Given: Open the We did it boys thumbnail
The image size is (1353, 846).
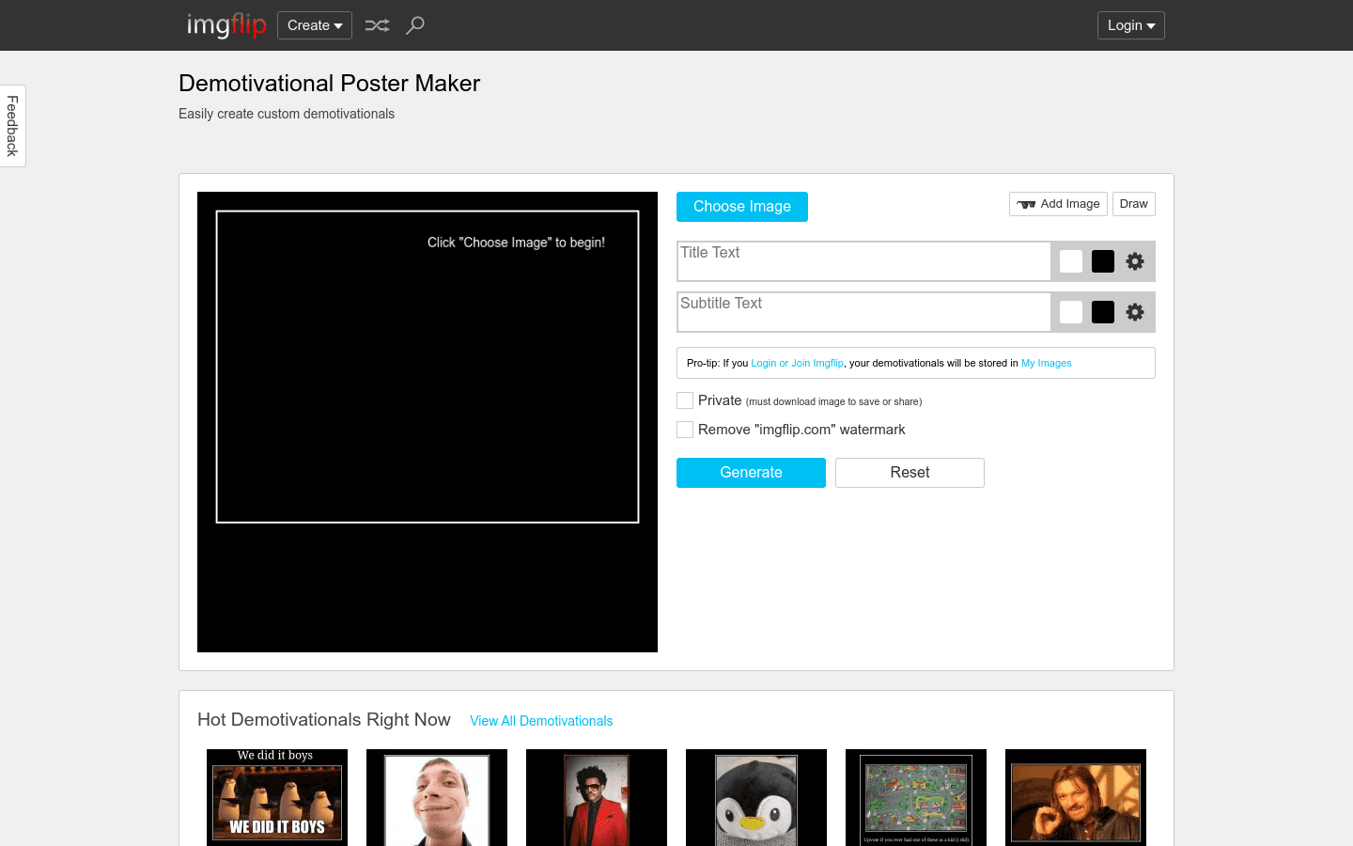Looking at the screenshot, I should click(277, 797).
